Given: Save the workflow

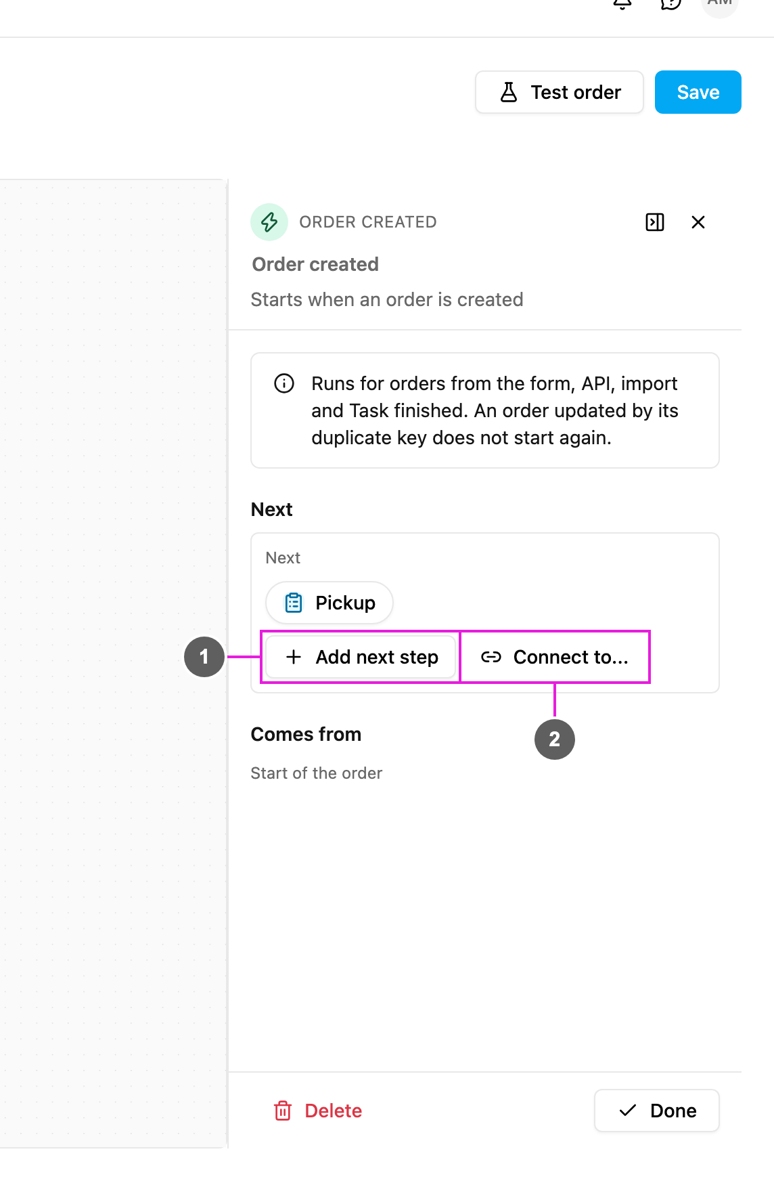Looking at the screenshot, I should tap(698, 92).
